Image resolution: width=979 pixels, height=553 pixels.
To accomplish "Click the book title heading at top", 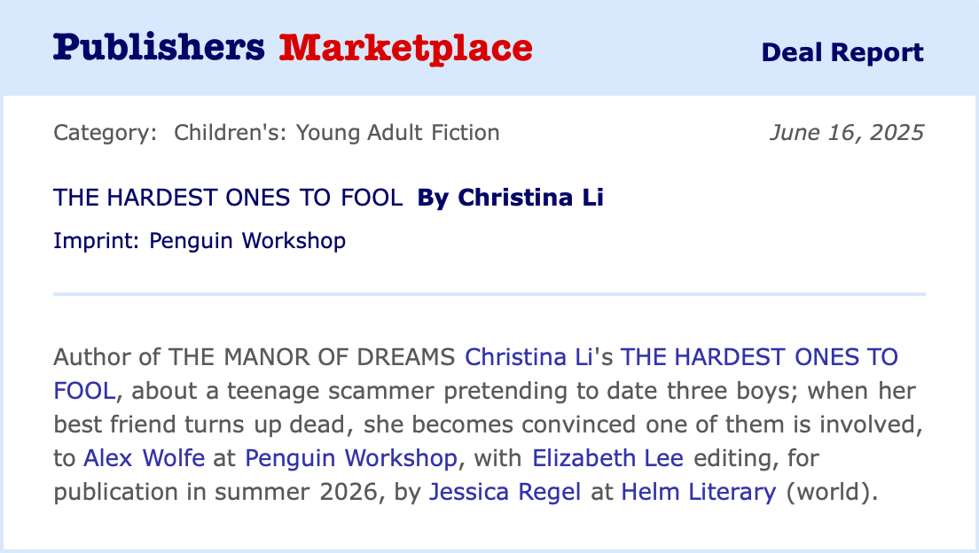I will pos(228,198).
